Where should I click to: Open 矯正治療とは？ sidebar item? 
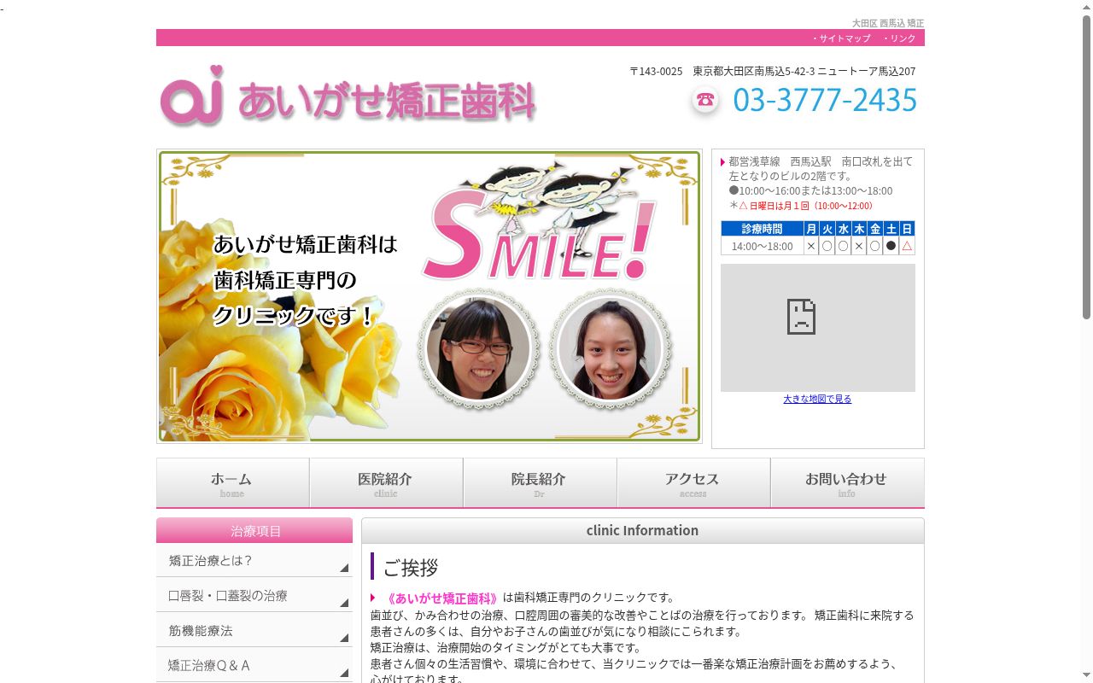pos(254,560)
